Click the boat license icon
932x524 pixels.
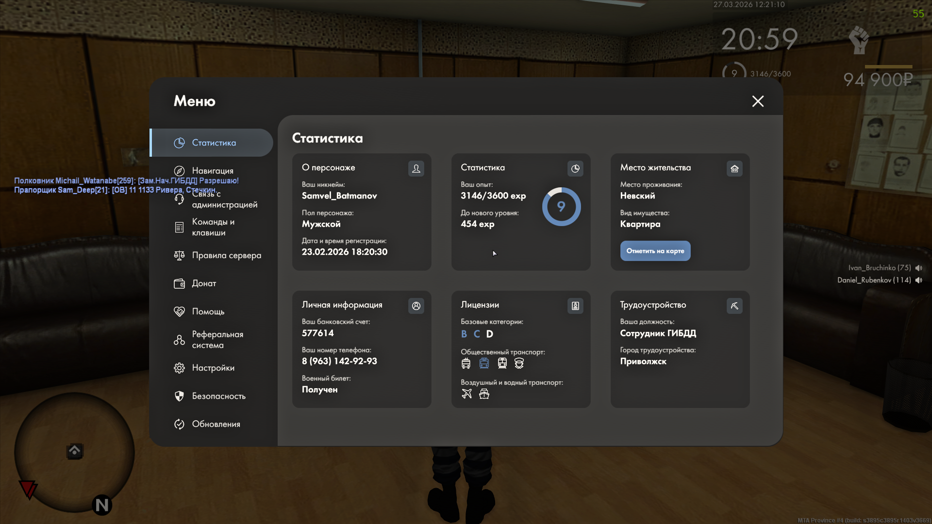pyautogui.click(x=484, y=394)
